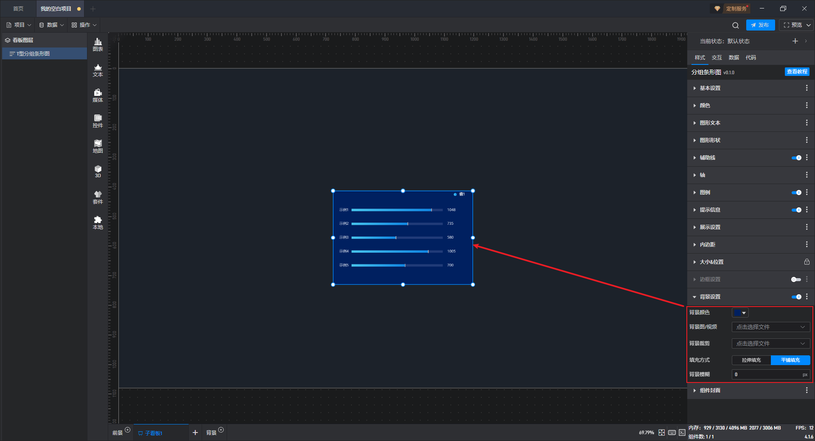The image size is (815, 441).
Task: Open the 操作 menu
Action: [x=84, y=25]
